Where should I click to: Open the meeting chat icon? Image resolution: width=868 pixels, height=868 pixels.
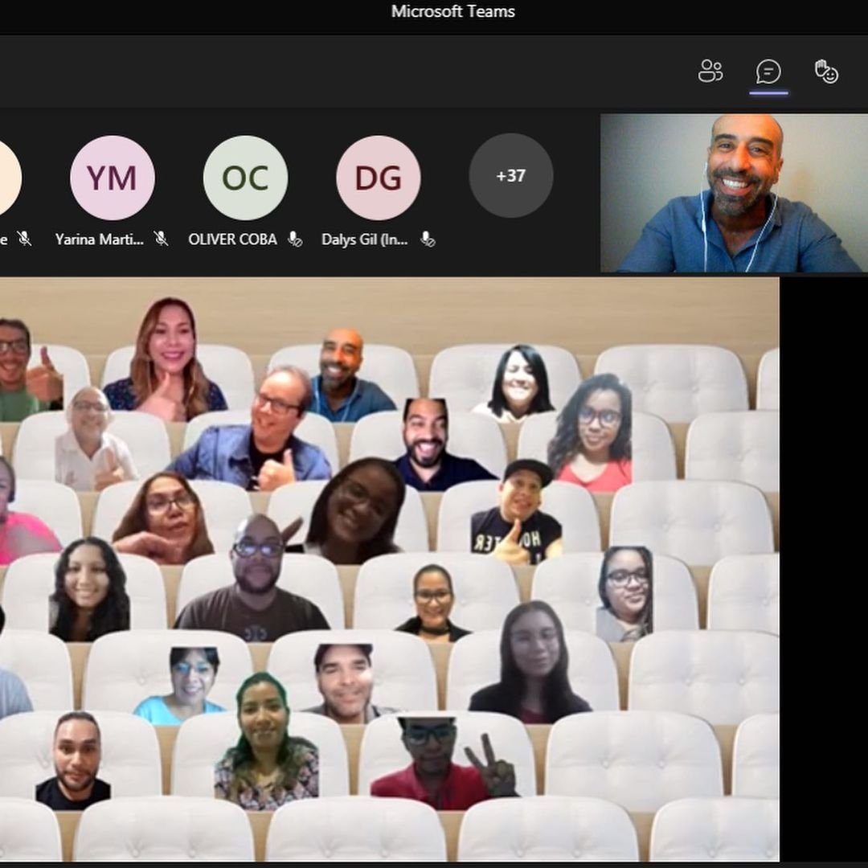(768, 72)
